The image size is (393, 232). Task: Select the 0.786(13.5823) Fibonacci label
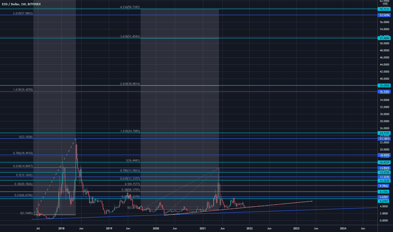click(130, 170)
